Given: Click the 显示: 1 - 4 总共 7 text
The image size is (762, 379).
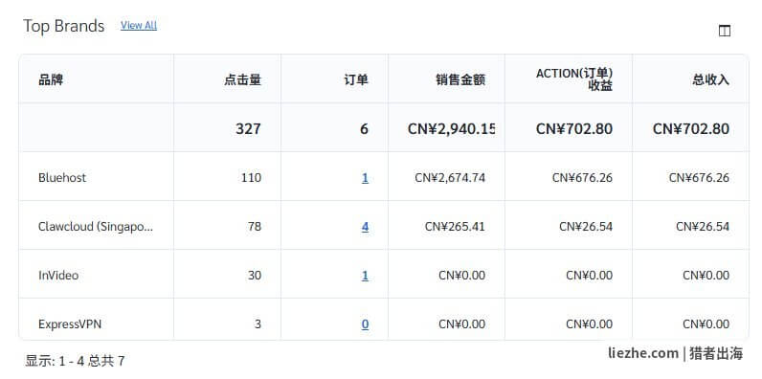Looking at the screenshot, I should pos(75,361).
